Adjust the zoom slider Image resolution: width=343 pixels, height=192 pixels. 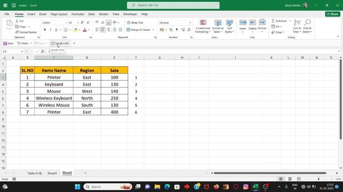point(318,179)
